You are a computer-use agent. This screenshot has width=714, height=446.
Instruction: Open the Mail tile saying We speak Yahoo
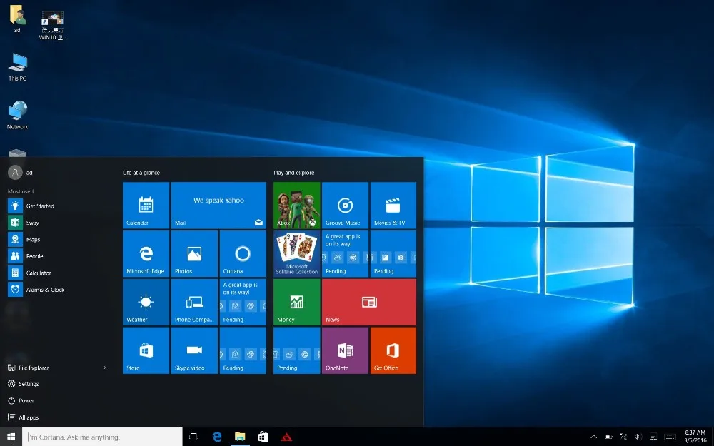218,205
